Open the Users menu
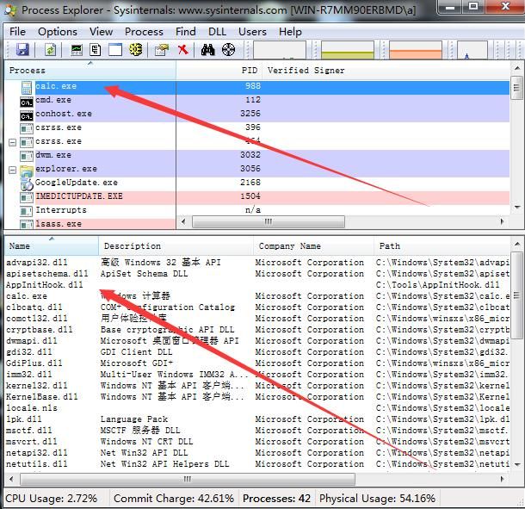Viewport: 525px width, 509px height. click(x=252, y=32)
